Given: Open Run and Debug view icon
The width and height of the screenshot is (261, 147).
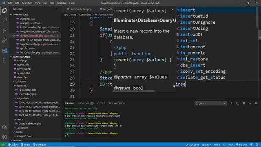Looking at the screenshot, I should click(4, 40).
